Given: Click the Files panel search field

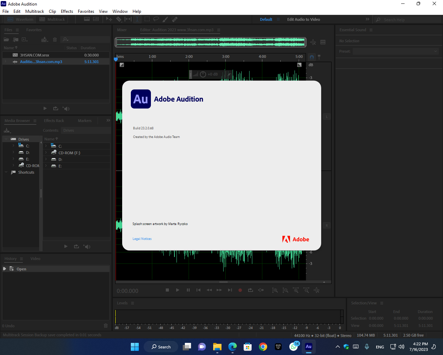Looking at the screenshot, I should [85, 40].
